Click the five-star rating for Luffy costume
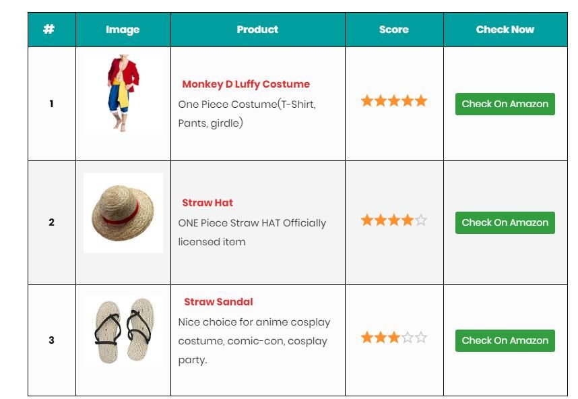The height and width of the screenshot is (399, 578). click(x=394, y=100)
